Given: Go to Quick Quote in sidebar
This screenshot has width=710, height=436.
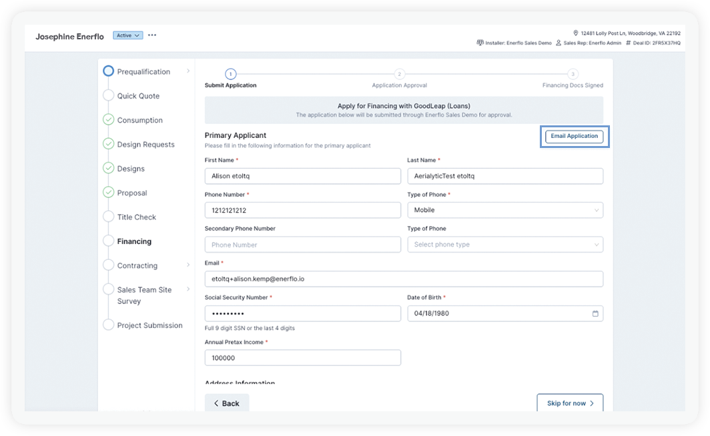Looking at the screenshot, I should pyautogui.click(x=138, y=96).
